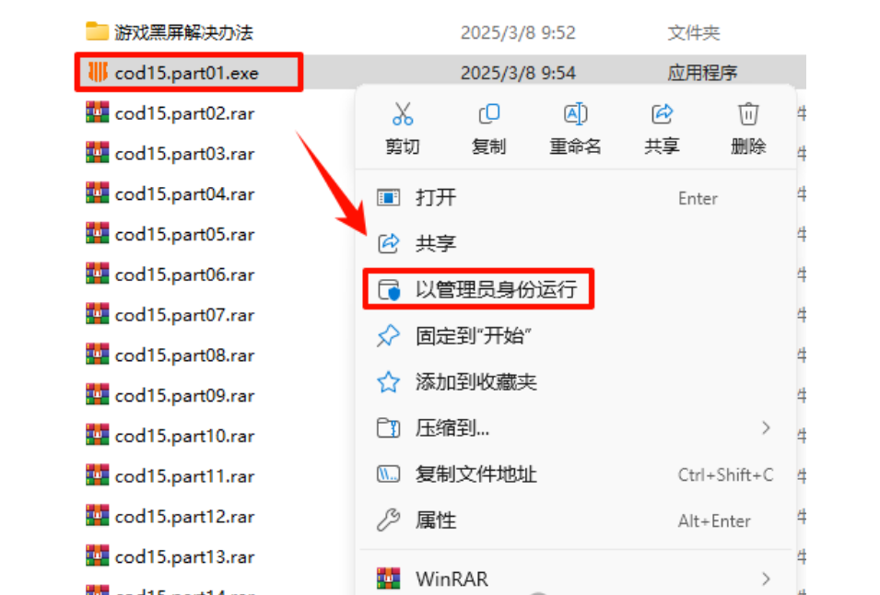The width and height of the screenshot is (880, 595).
Task: Click the Delete trash can icon
Action: (x=748, y=114)
